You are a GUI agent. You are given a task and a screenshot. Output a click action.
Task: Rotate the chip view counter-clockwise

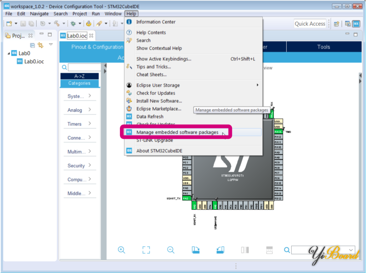tap(220, 250)
